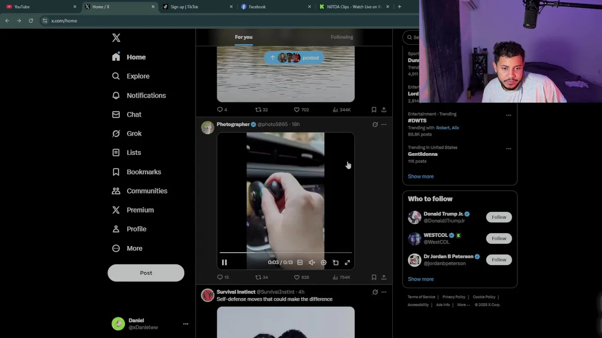Open Premium from the sidebar

133,210
